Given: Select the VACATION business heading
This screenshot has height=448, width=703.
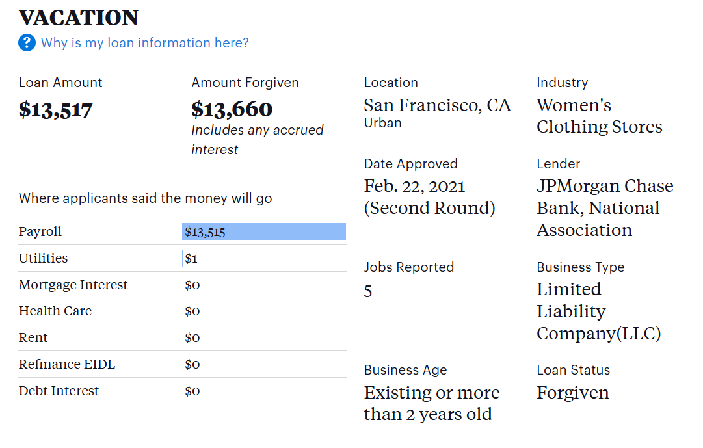Looking at the screenshot, I should point(79,18).
